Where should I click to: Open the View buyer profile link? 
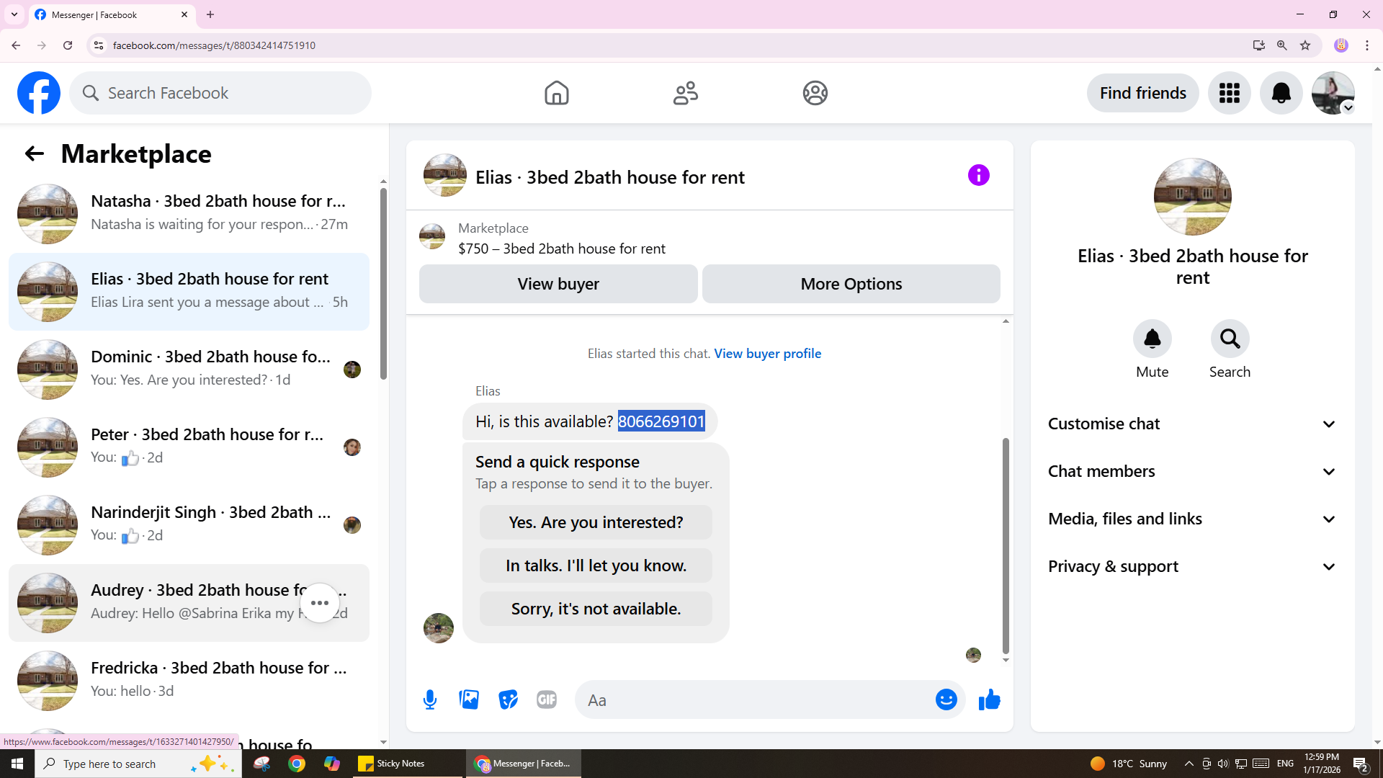click(767, 354)
